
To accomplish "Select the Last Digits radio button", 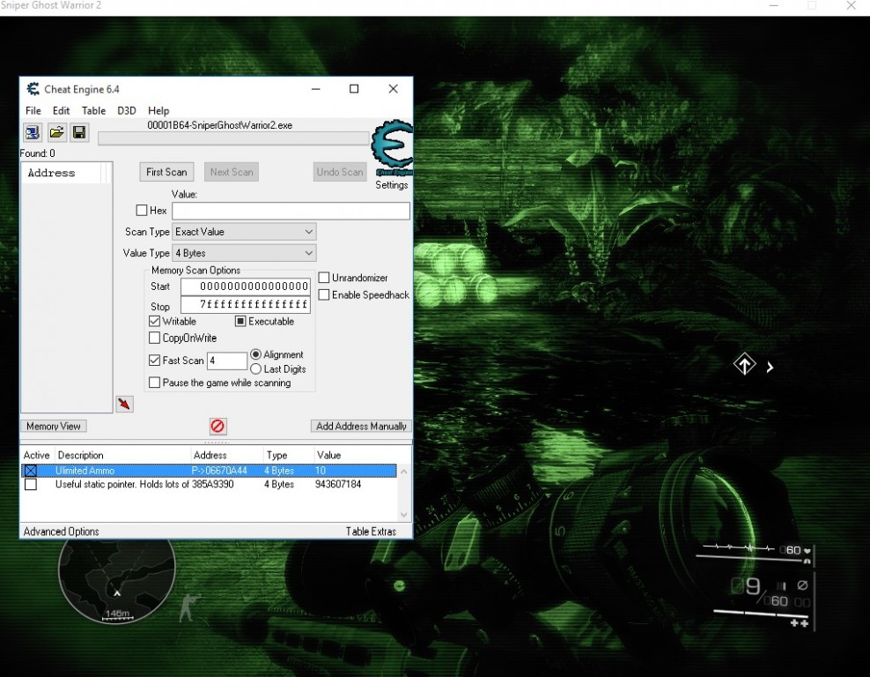I will click(x=255, y=368).
